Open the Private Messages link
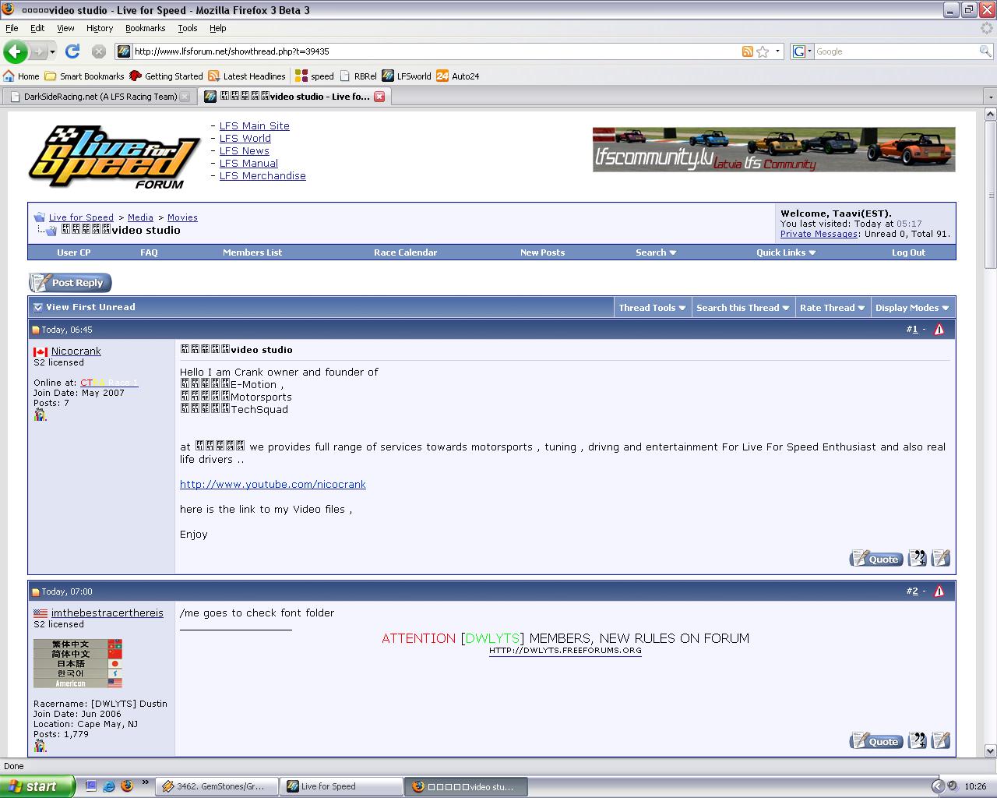Screen dimensions: 997x798 (819, 234)
